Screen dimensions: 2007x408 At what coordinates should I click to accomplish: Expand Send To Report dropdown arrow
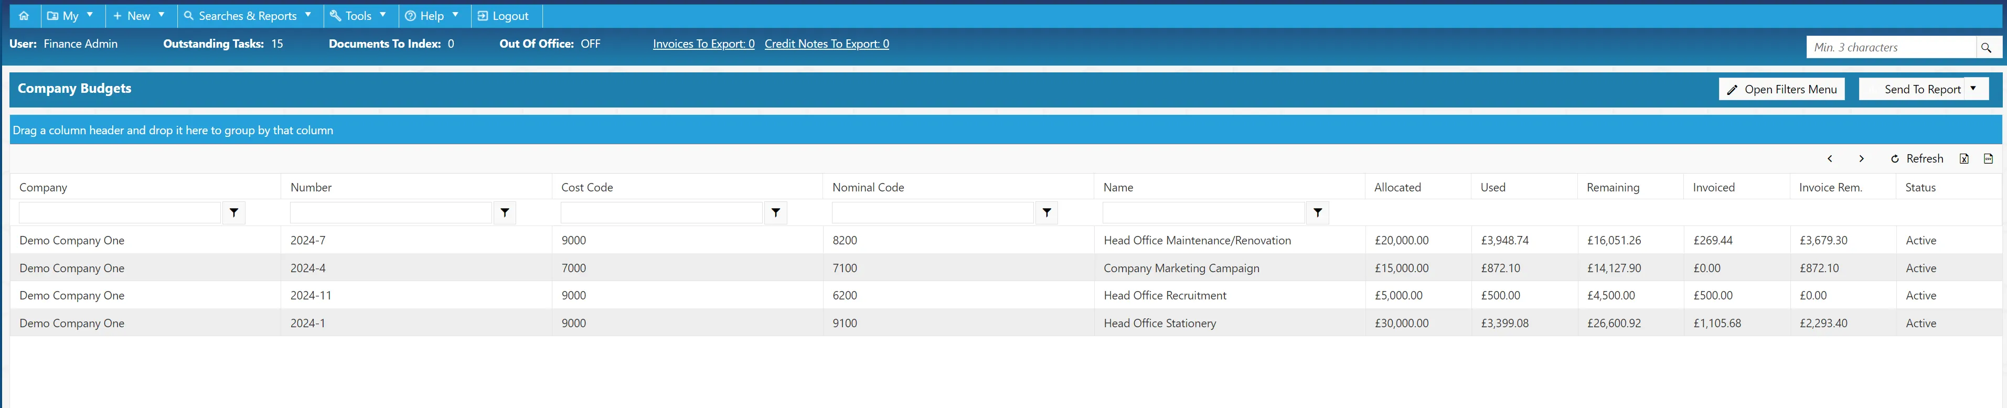point(1973,89)
